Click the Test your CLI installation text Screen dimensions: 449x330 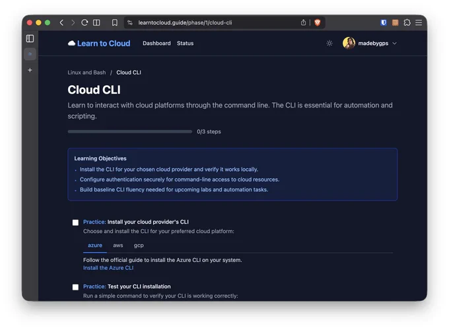coord(139,286)
